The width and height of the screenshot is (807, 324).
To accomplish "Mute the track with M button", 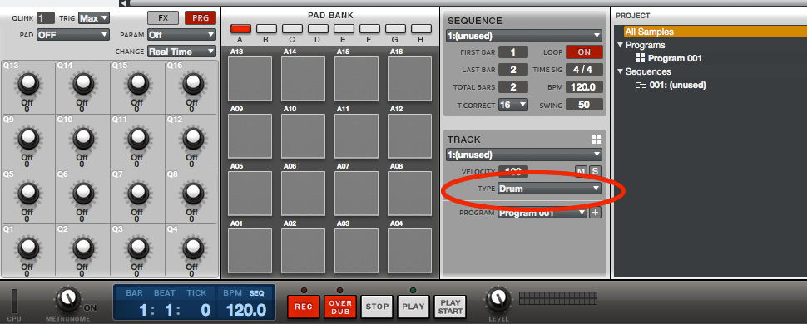I will 581,172.
